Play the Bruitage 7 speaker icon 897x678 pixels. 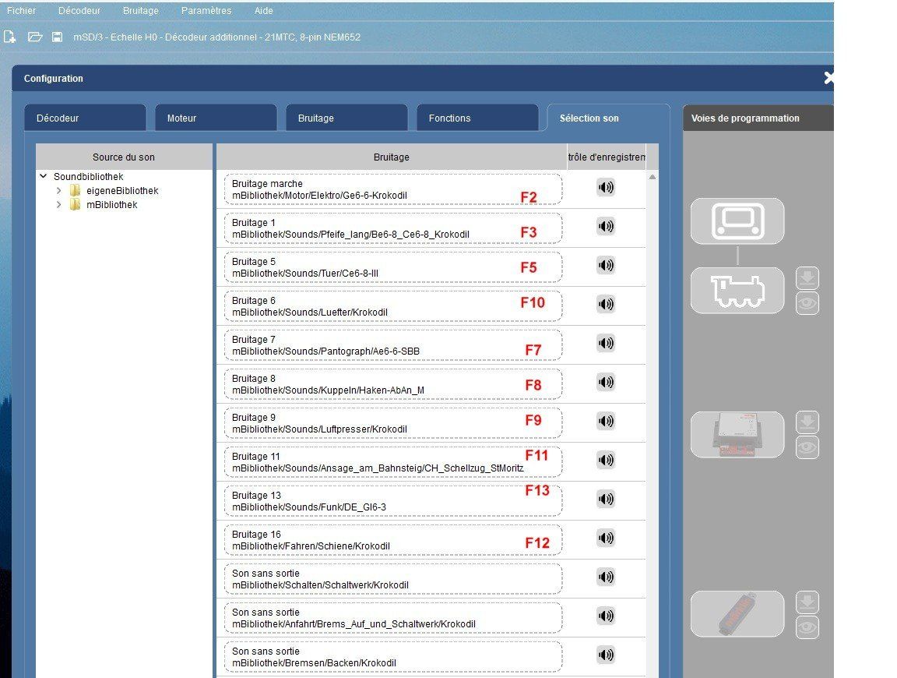[606, 343]
